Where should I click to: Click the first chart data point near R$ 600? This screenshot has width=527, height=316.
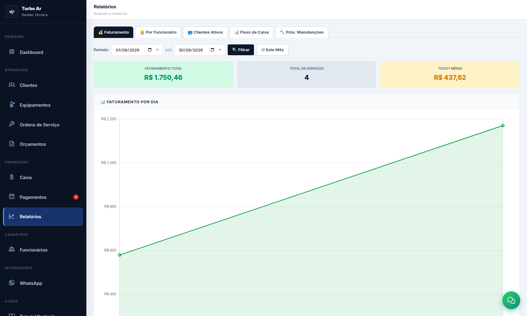click(120, 255)
